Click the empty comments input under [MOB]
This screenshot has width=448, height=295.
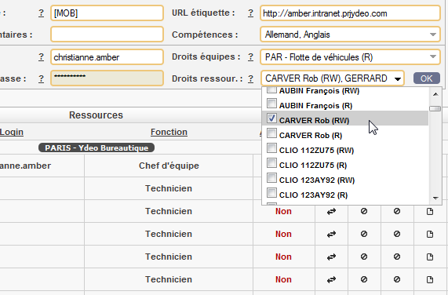click(107, 35)
